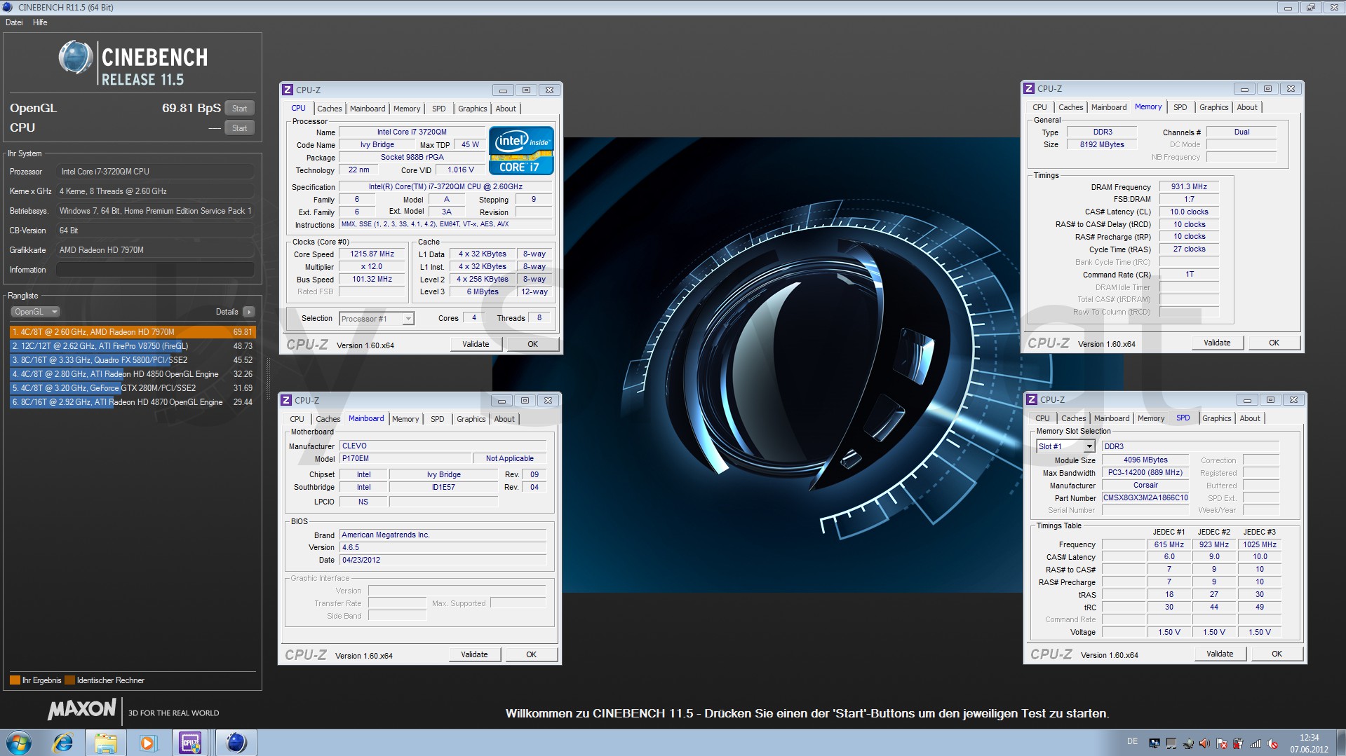Click the Details arrow icon in Rangliste
Screen dimensions: 1346x756
click(x=249, y=312)
